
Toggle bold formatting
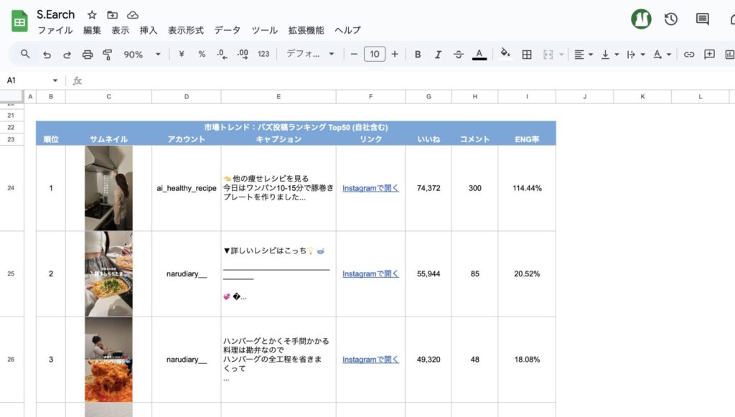(418, 55)
